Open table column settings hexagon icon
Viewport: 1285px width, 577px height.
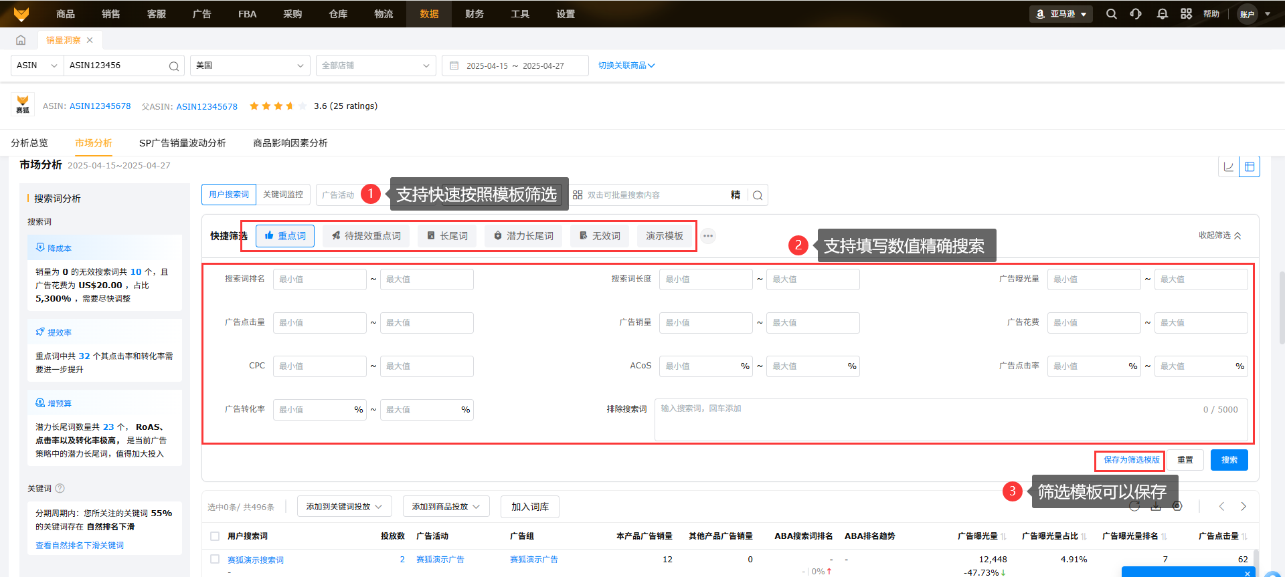(x=1177, y=506)
